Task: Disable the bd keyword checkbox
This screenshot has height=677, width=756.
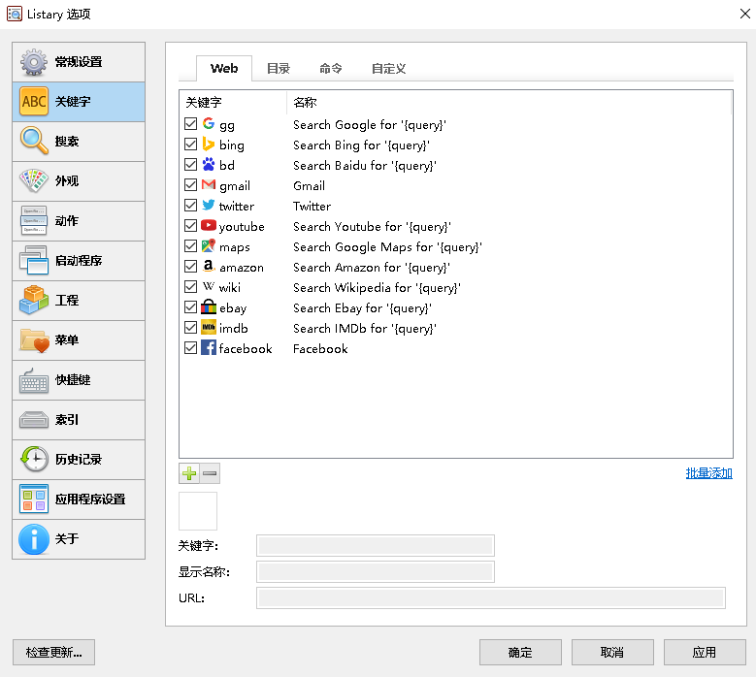Action: [x=190, y=164]
